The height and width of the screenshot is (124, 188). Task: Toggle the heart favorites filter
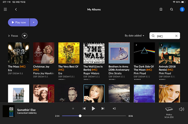[25, 36]
